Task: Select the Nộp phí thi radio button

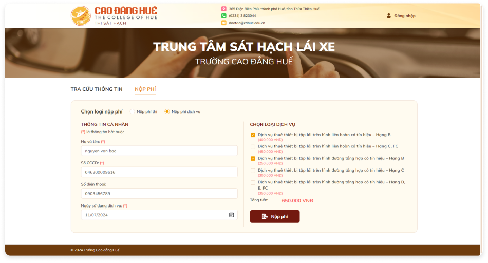Action: click(x=132, y=111)
